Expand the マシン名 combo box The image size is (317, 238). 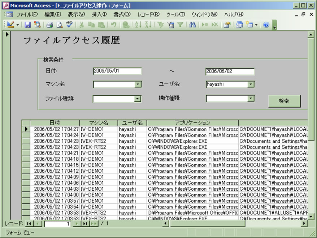tap(138, 85)
